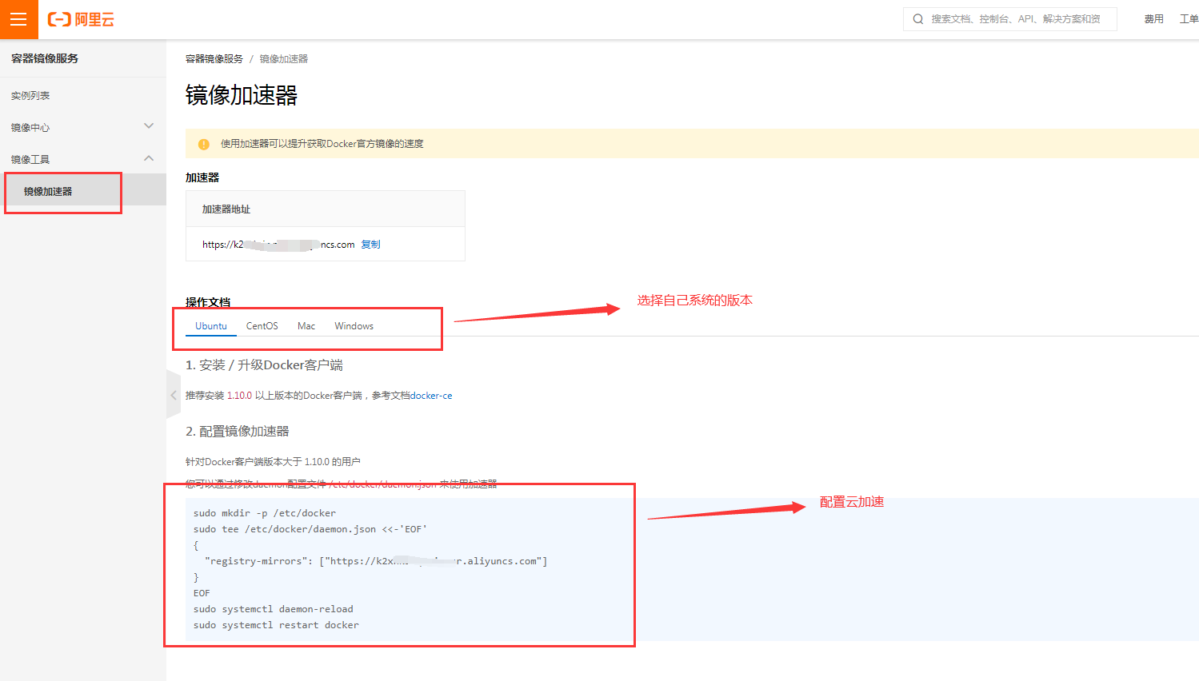
Task: Open the 工单 menu in the top bar
Action: point(1191,18)
